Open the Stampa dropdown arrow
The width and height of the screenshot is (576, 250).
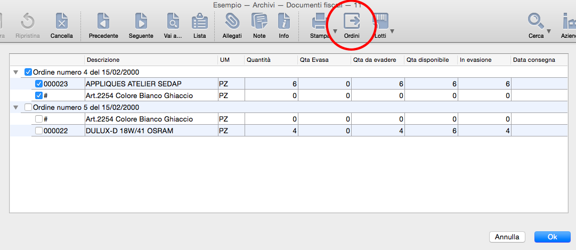point(335,31)
